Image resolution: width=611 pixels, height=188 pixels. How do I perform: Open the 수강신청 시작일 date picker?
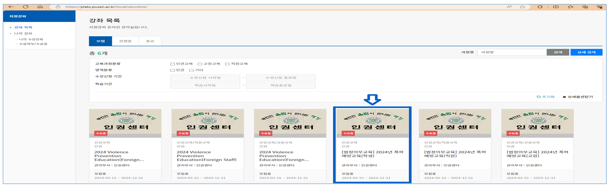point(203,77)
